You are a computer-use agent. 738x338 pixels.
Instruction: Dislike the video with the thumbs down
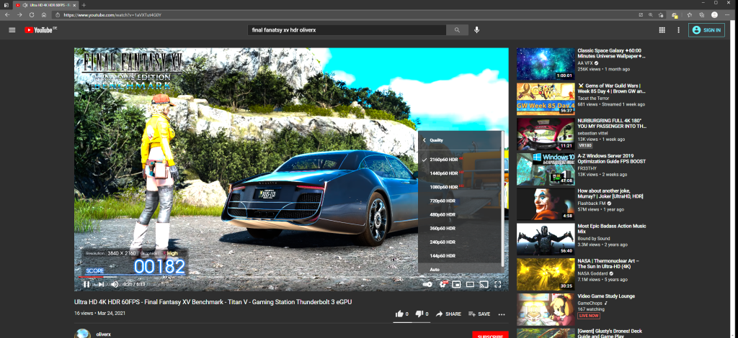pos(419,314)
